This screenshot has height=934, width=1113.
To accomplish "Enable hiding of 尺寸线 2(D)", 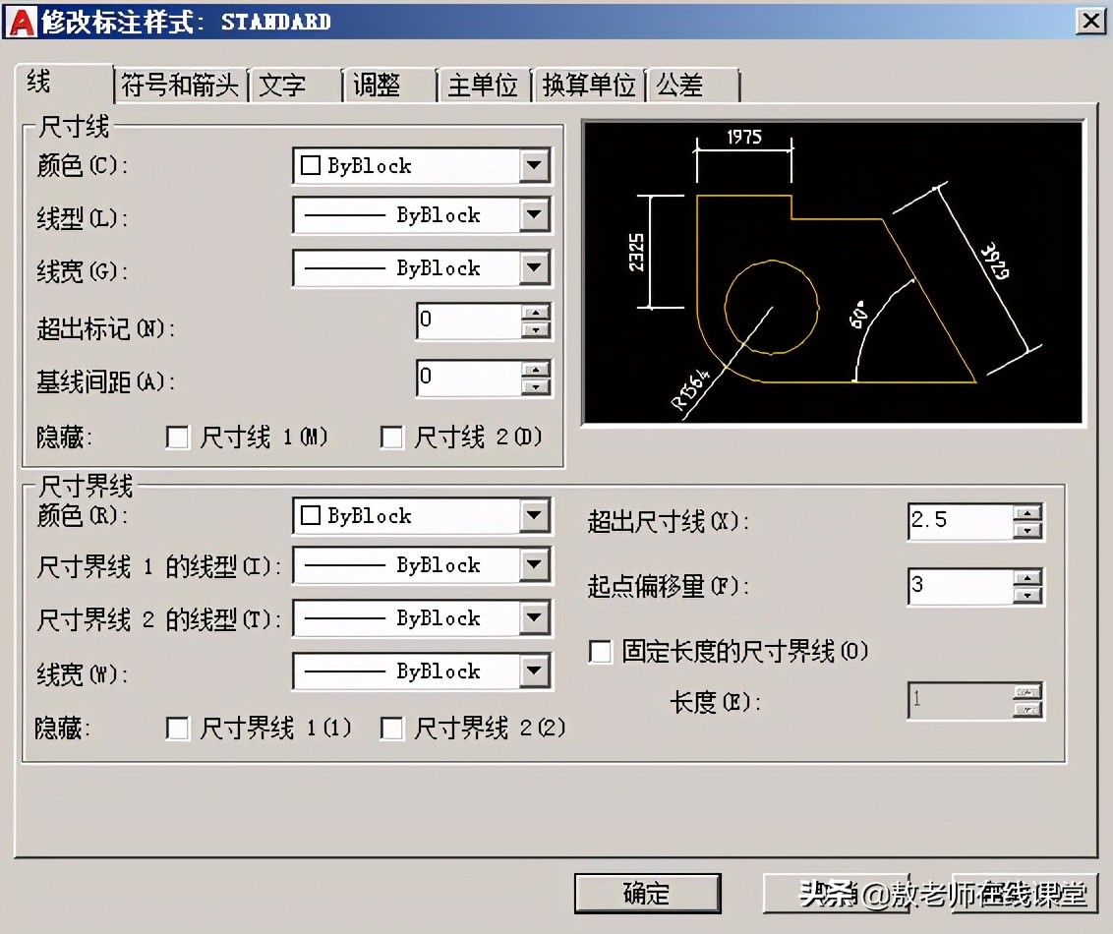I will pos(392,437).
